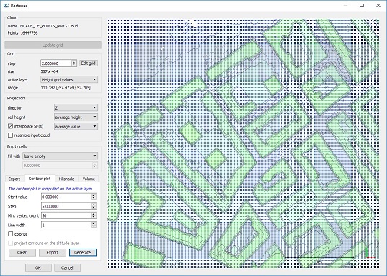The height and width of the screenshot is (276, 387).
Task: Click the Min. vertex count field
Action: click(66, 215)
